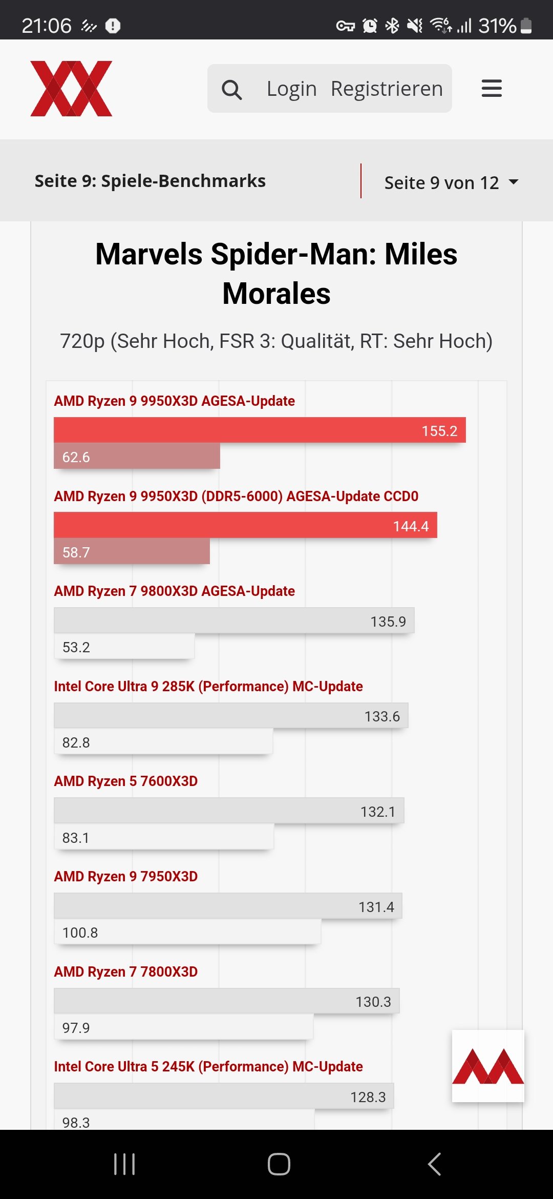Tap the alert notification icon in status bar

(x=113, y=26)
